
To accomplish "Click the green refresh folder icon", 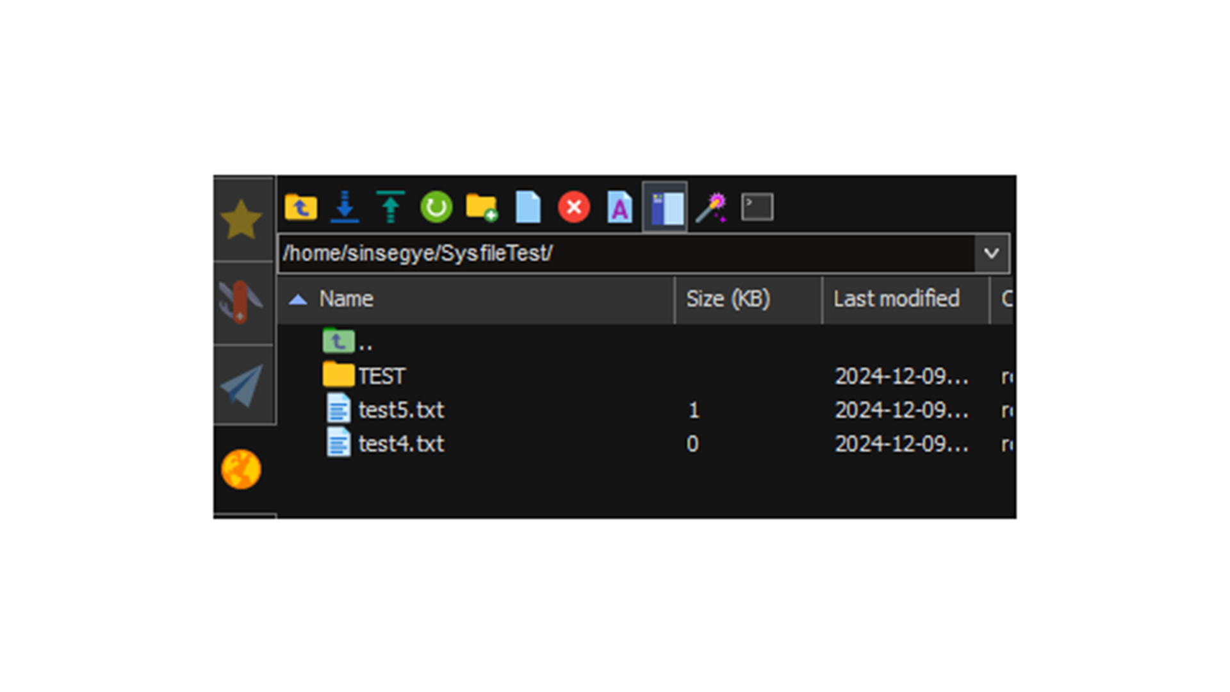I will pyautogui.click(x=436, y=207).
